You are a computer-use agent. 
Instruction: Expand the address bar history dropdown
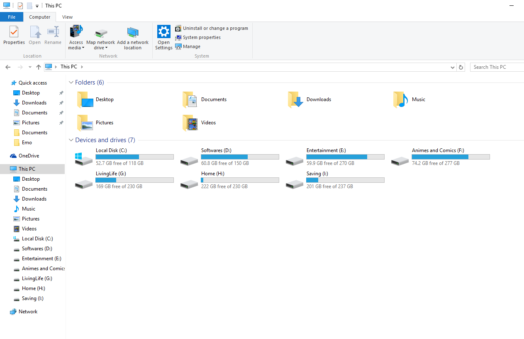coord(452,67)
